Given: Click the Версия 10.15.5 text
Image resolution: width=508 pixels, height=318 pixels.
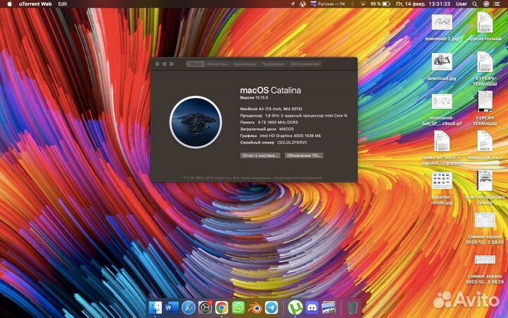Looking at the screenshot, I should [x=254, y=98].
